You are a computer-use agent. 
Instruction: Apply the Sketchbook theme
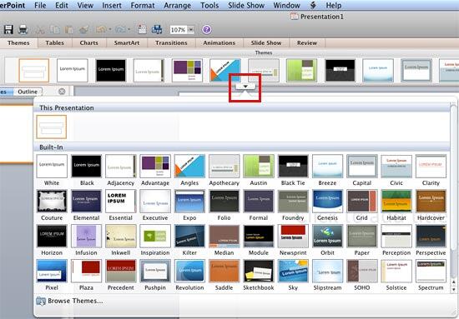coord(259,271)
